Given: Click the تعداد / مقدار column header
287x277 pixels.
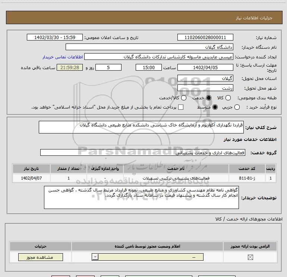Looking at the screenshot, I should click(69, 168).
